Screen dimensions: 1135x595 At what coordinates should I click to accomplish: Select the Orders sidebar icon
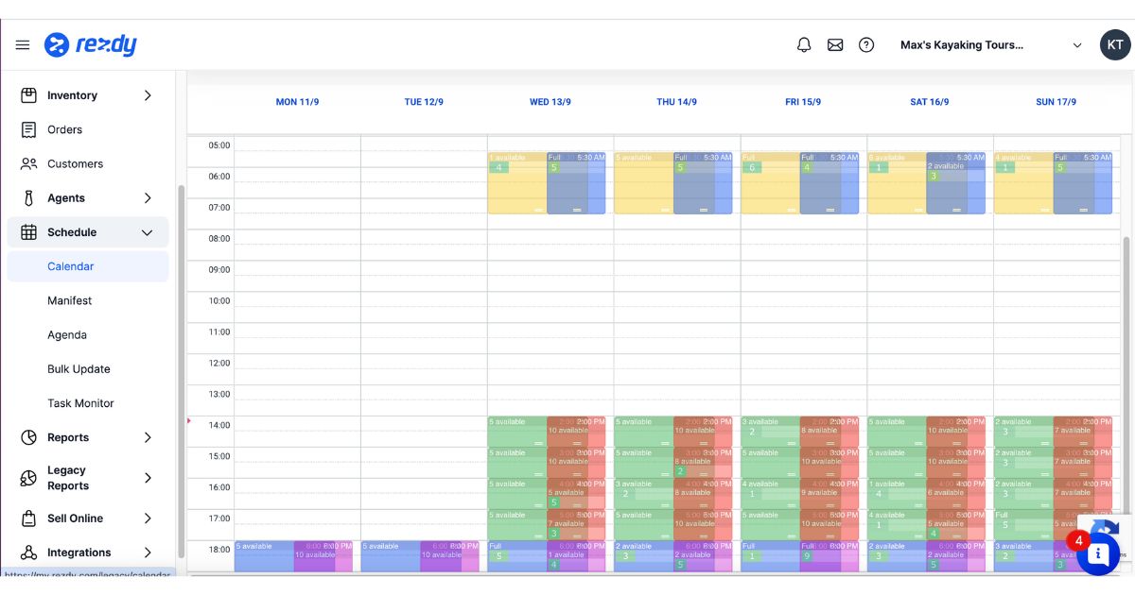[x=29, y=129]
